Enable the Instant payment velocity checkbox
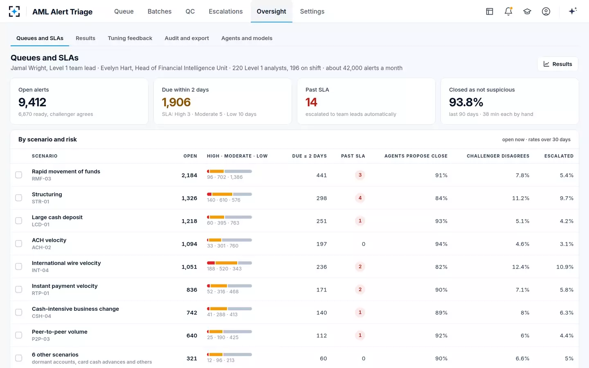589x368 pixels. [x=19, y=289]
